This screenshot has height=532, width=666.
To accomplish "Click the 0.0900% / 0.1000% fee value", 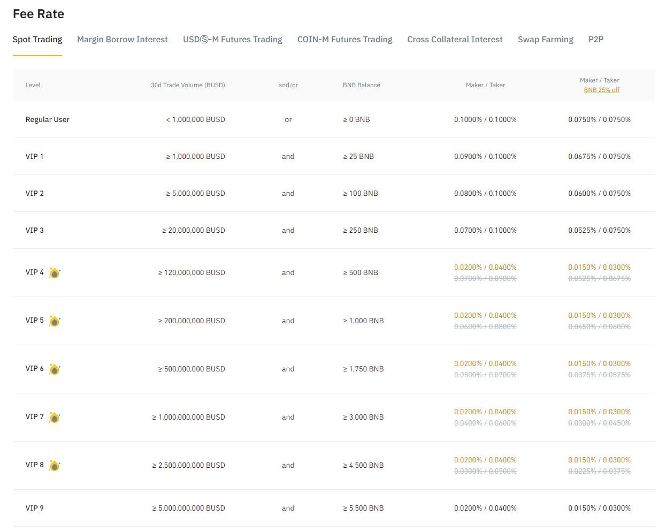I will [485, 157].
